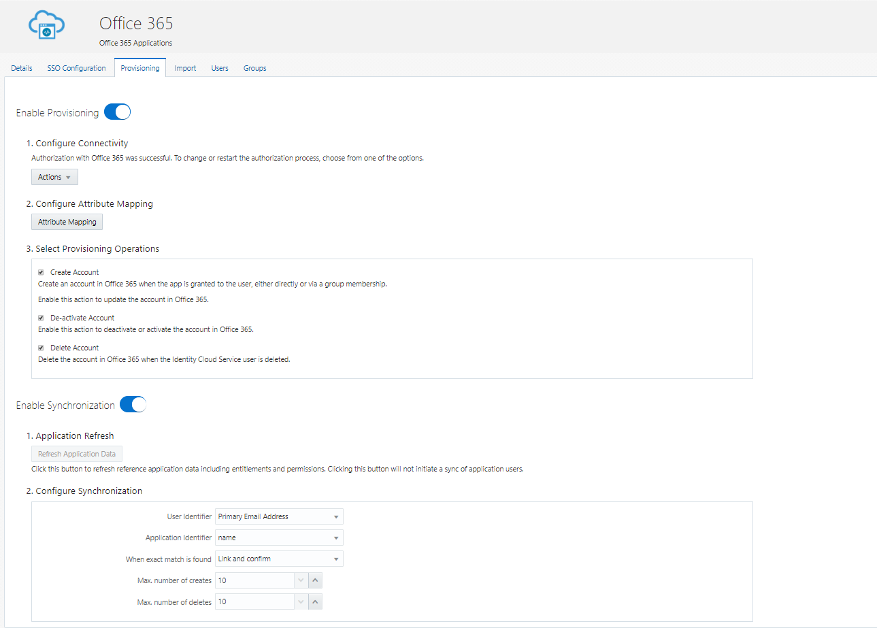Decrease the Max. number of creates value
Image resolution: width=877 pixels, height=628 pixels.
coord(301,580)
